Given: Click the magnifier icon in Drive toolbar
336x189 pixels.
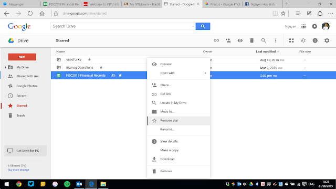Looking at the screenshot, I should tap(264, 40).
